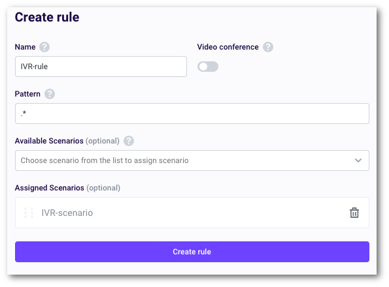Click the Name field label

click(x=25, y=47)
